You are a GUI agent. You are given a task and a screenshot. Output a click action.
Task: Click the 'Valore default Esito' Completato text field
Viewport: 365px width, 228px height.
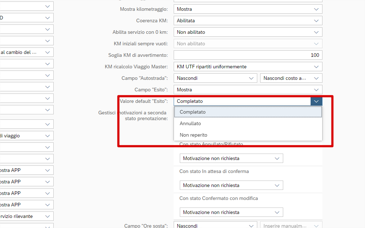pyautogui.click(x=242, y=101)
